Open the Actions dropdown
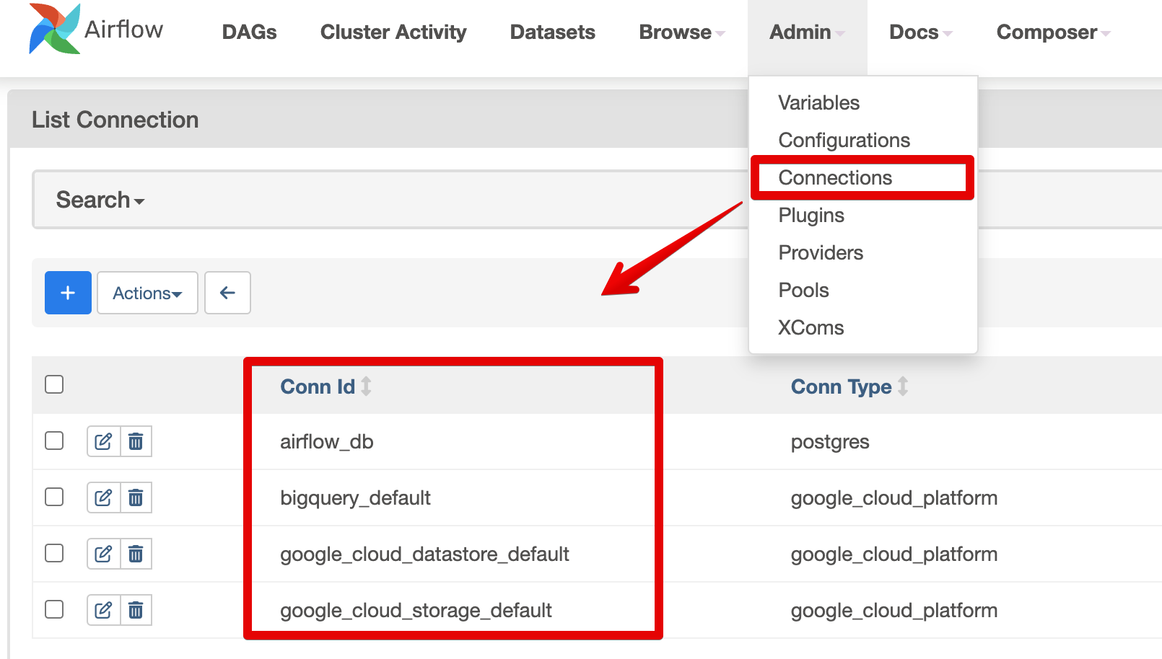 click(147, 293)
